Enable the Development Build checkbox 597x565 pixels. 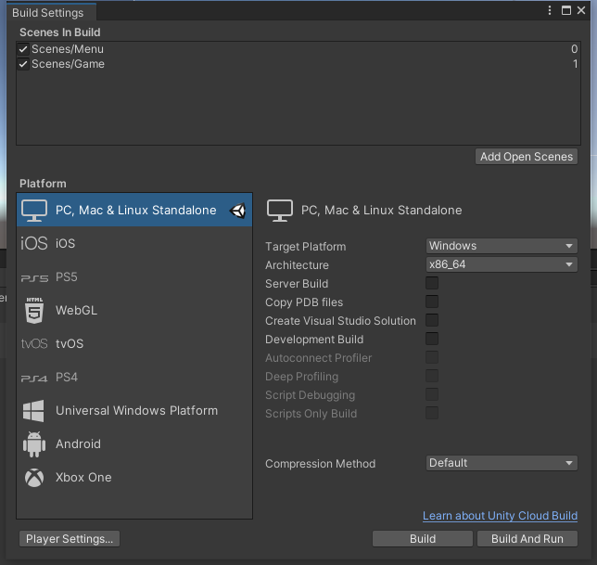click(x=432, y=339)
